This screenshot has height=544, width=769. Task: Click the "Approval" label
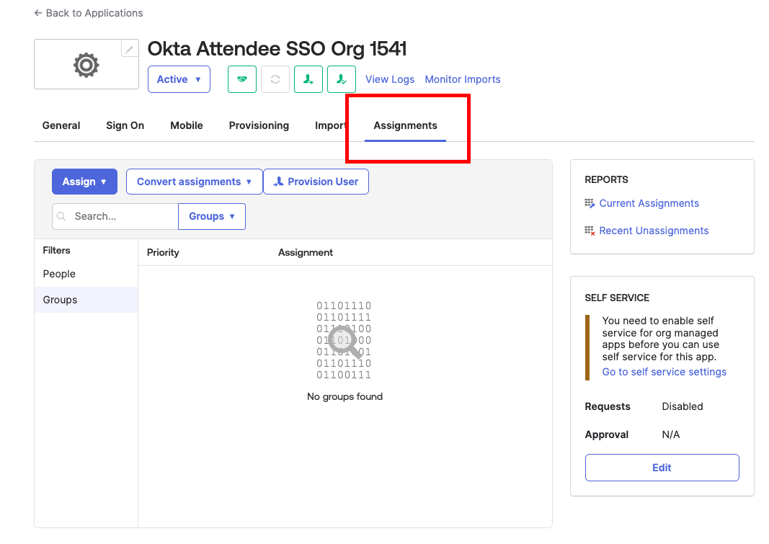607,434
